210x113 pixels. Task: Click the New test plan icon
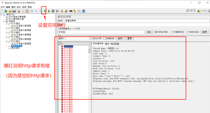point(2,11)
